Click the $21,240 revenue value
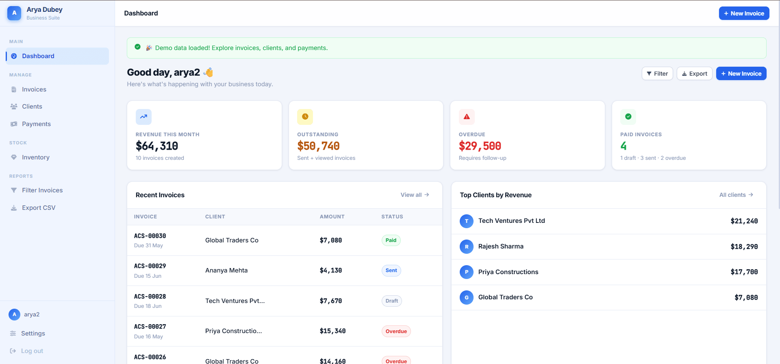This screenshot has width=780, height=364. [x=744, y=221]
